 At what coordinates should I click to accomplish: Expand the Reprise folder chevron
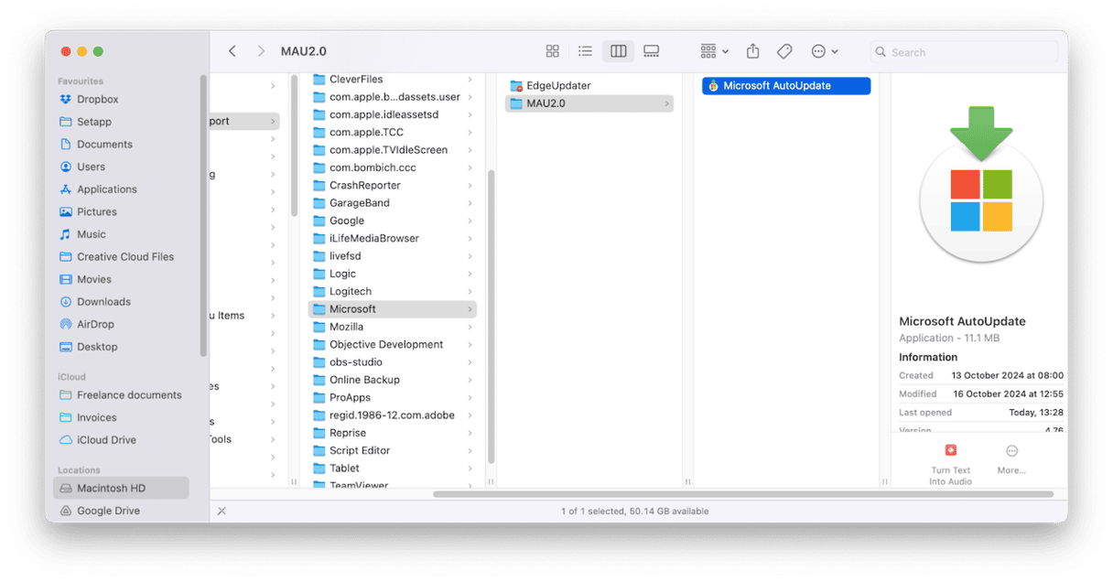470,433
